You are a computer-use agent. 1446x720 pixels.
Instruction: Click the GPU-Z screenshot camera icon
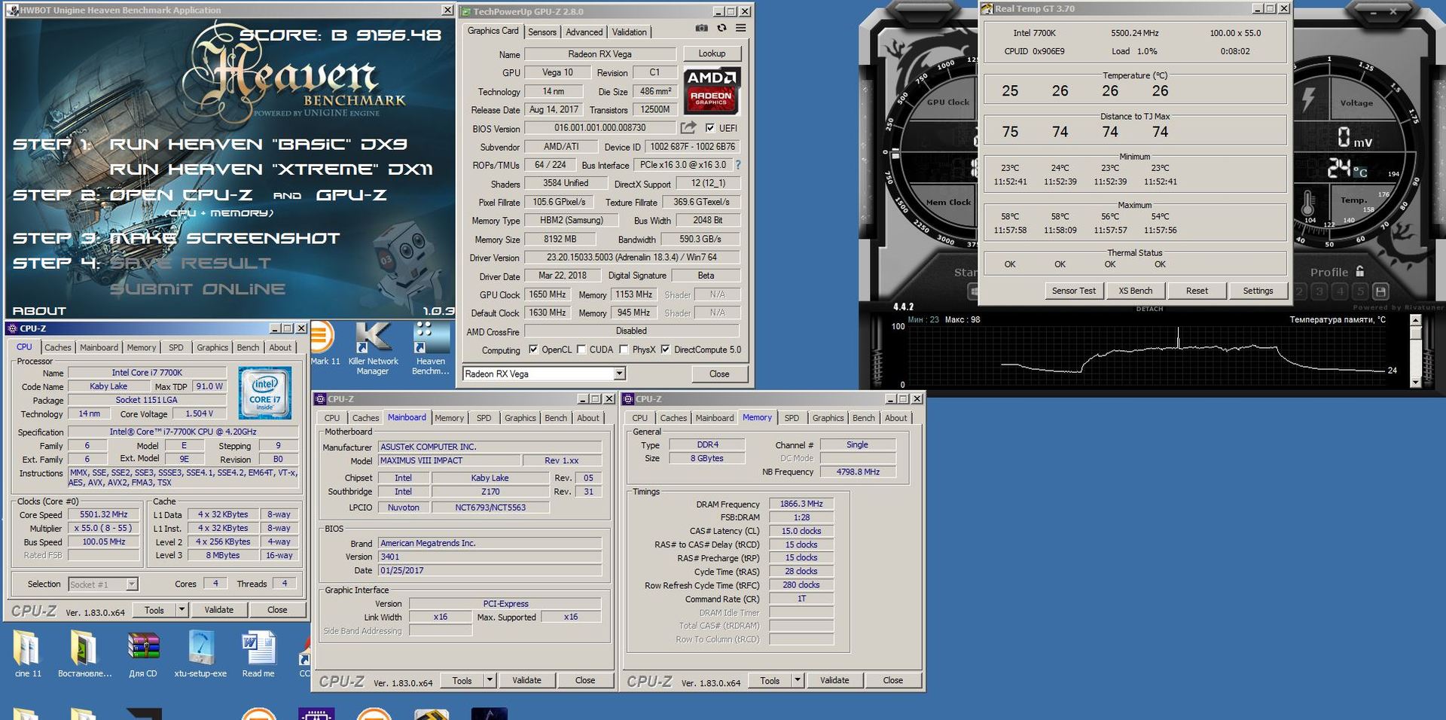click(x=701, y=28)
